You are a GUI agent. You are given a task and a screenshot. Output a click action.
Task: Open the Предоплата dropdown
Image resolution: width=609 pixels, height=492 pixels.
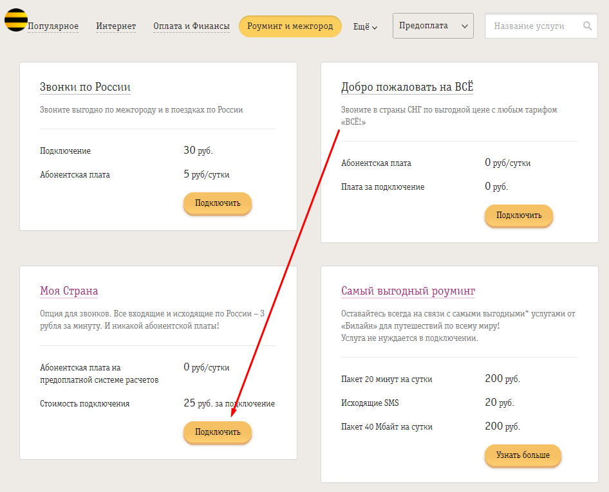click(x=433, y=26)
